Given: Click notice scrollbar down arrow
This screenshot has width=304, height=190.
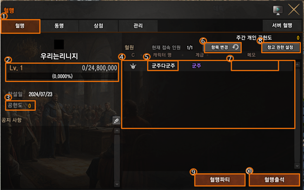Looking at the screenshot, I should click(117, 184).
